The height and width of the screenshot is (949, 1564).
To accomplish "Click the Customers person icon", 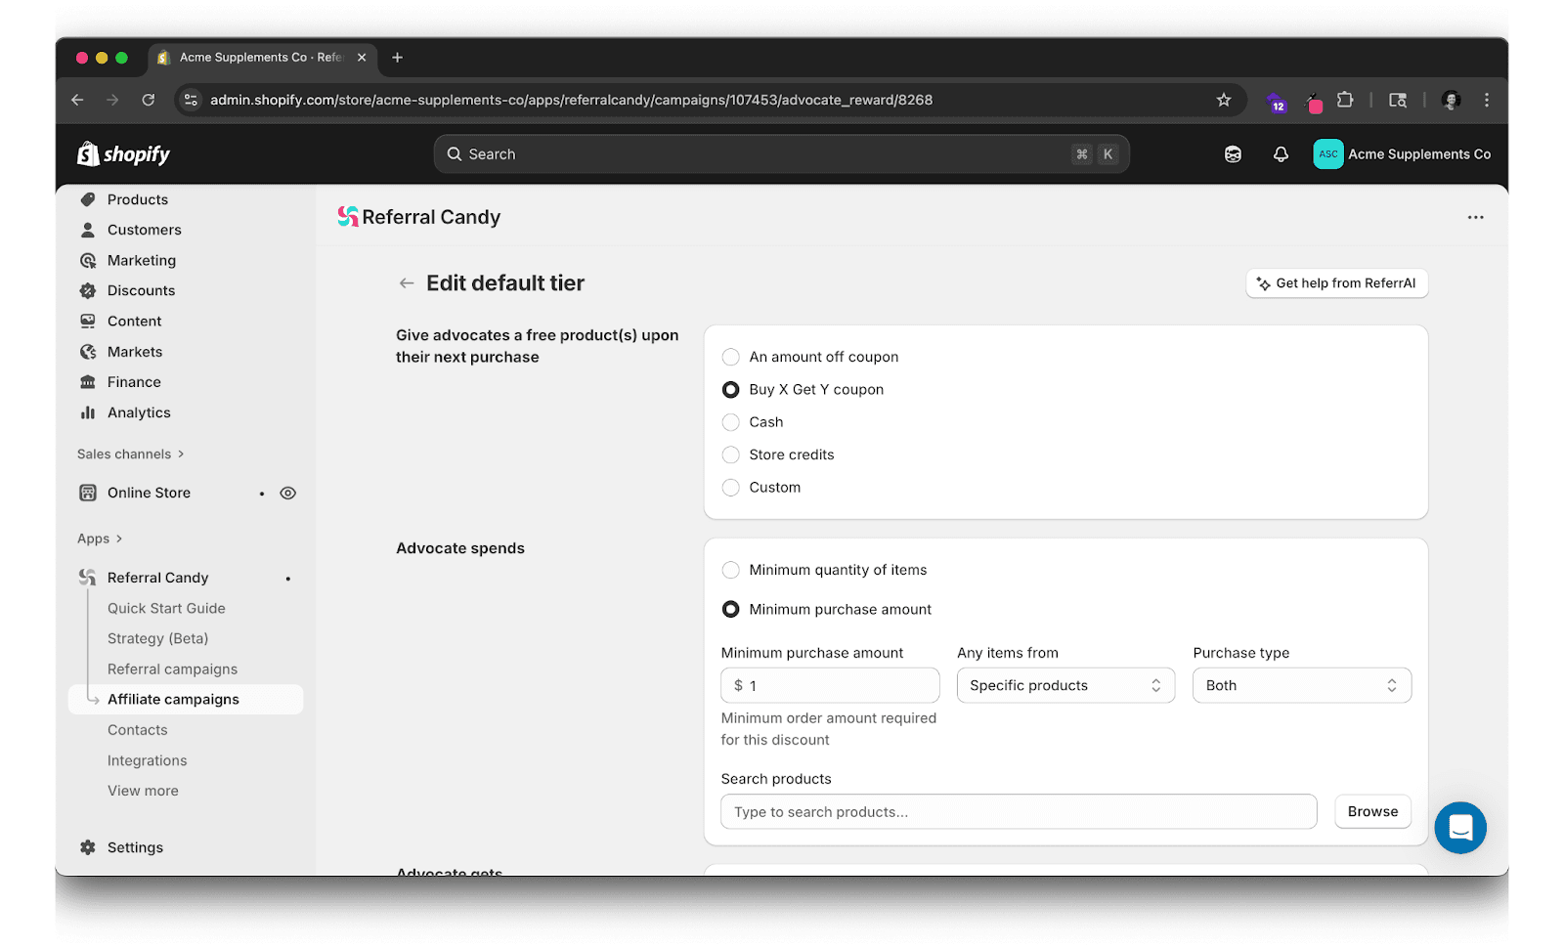I will (x=88, y=230).
